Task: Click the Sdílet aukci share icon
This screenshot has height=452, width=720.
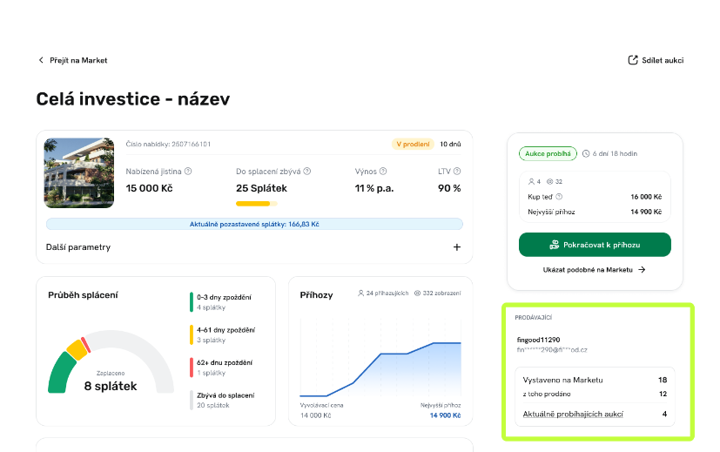Action: 633,60
